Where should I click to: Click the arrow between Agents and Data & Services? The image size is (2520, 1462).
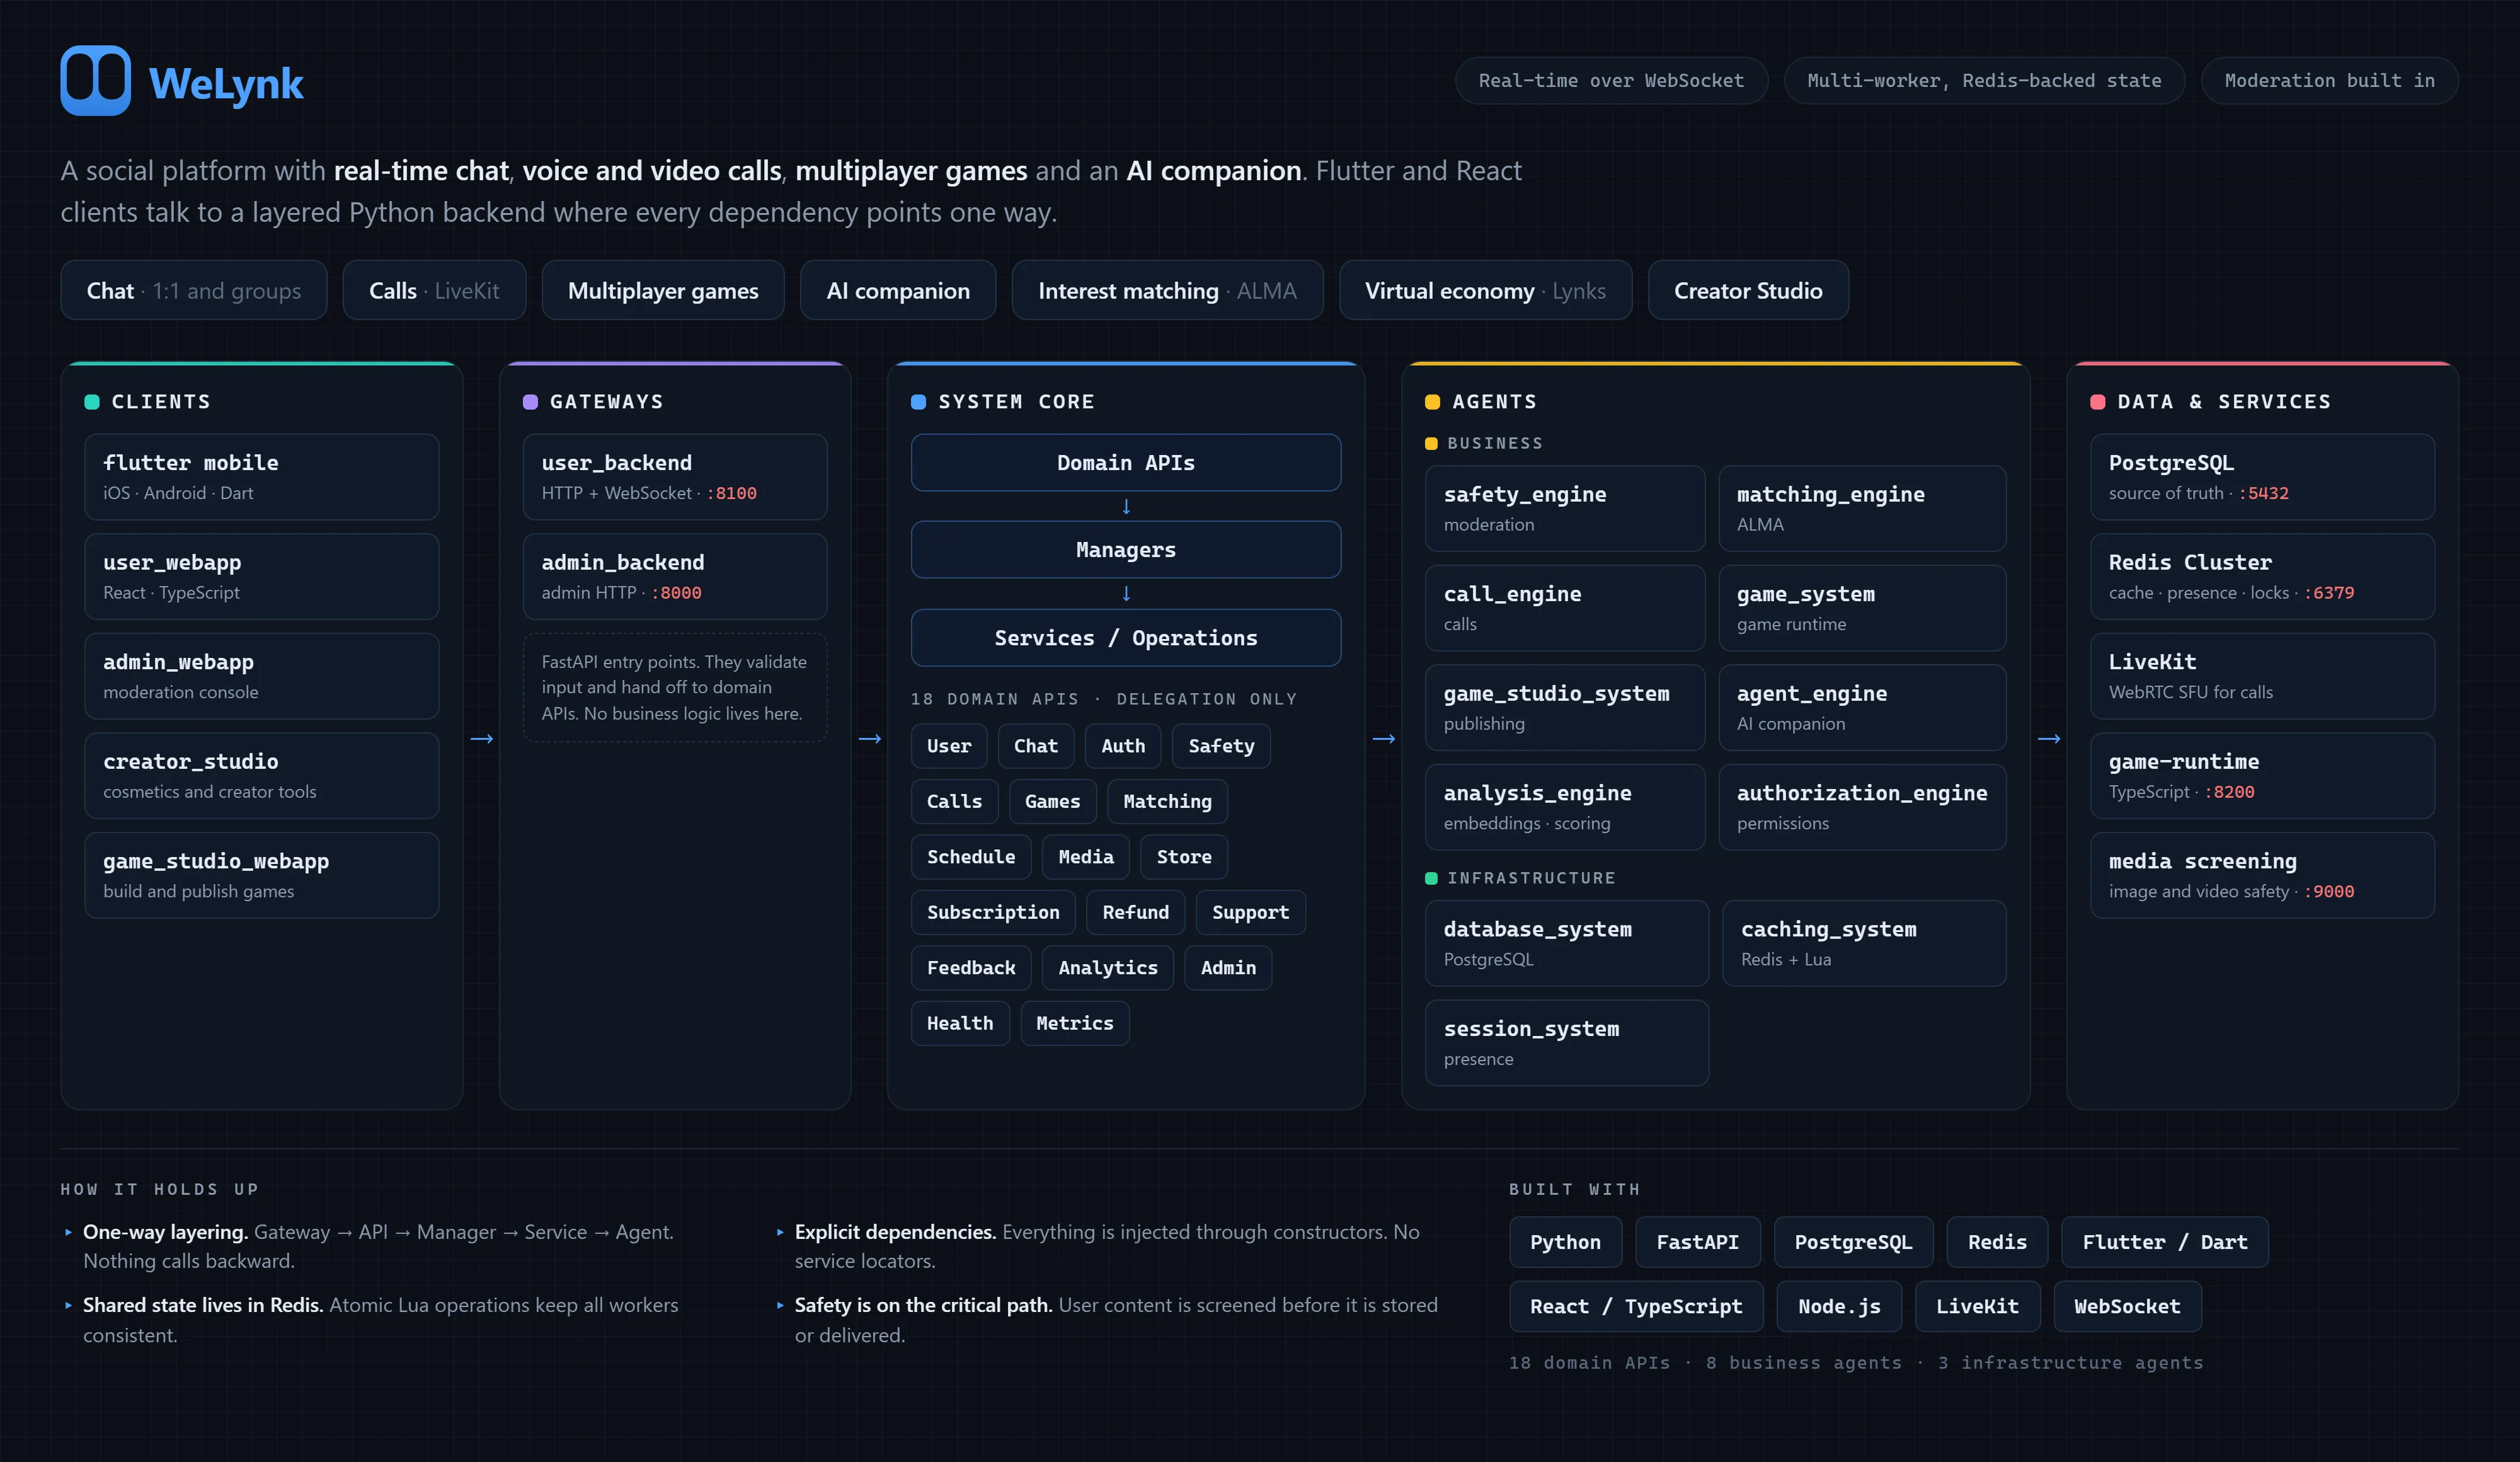[2049, 738]
